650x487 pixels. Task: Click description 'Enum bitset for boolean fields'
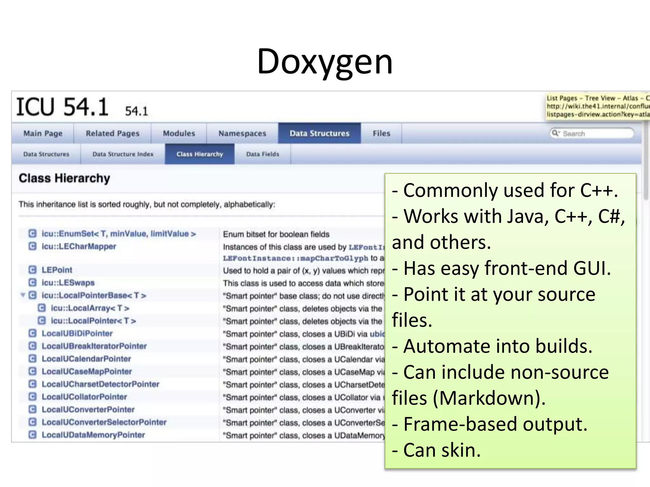coord(276,234)
